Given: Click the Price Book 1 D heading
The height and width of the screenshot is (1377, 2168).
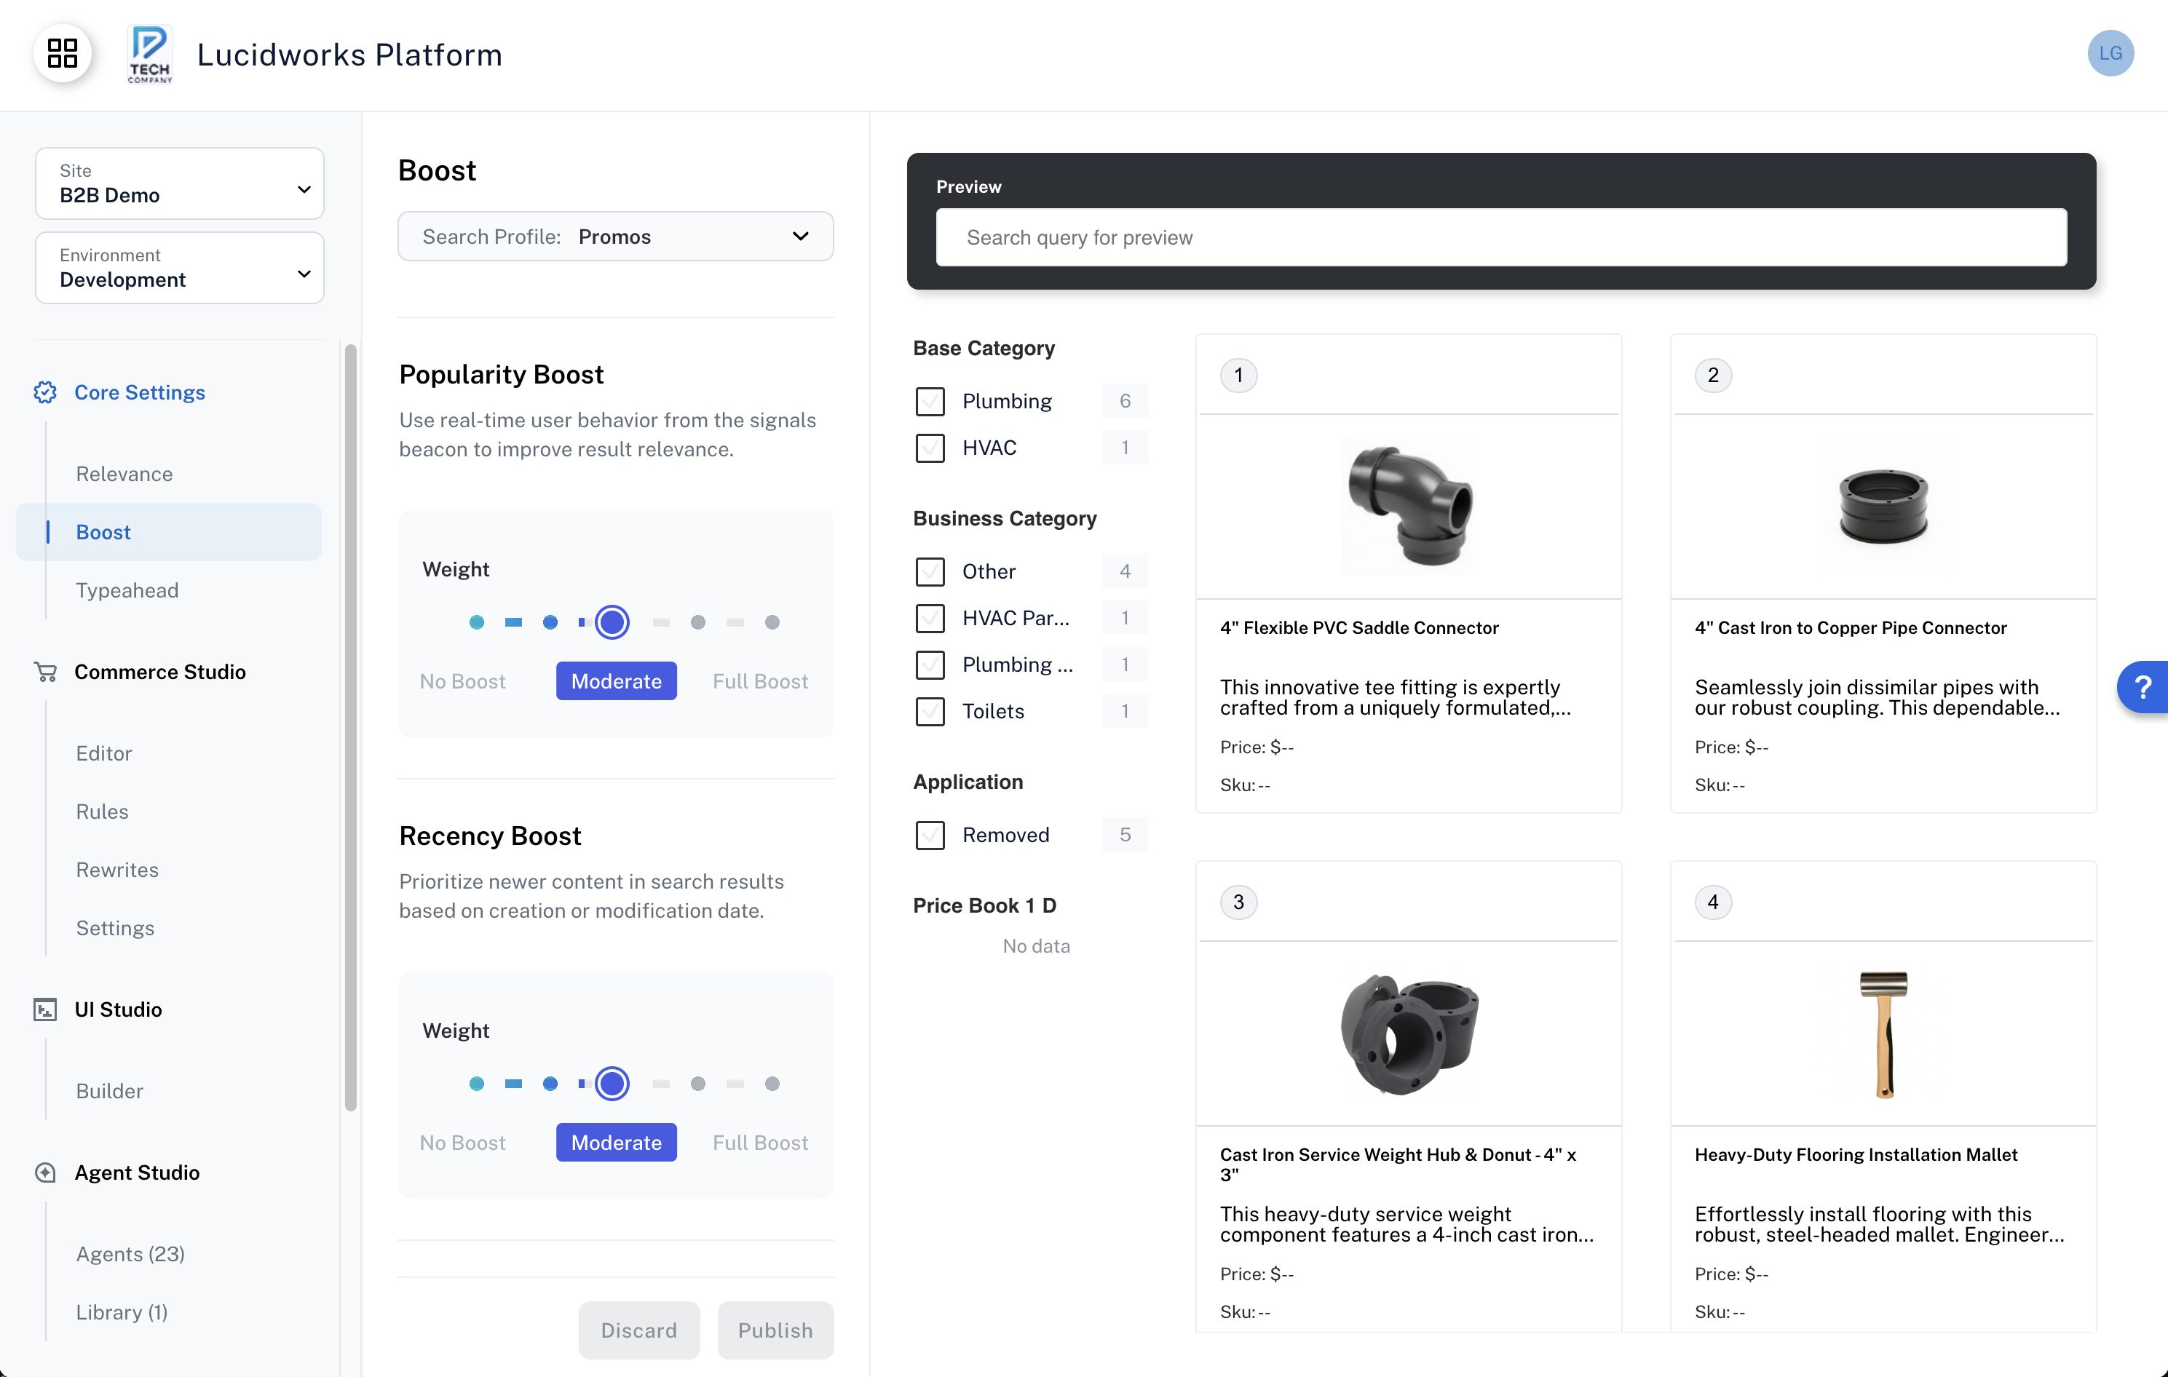Looking at the screenshot, I should coord(984,905).
